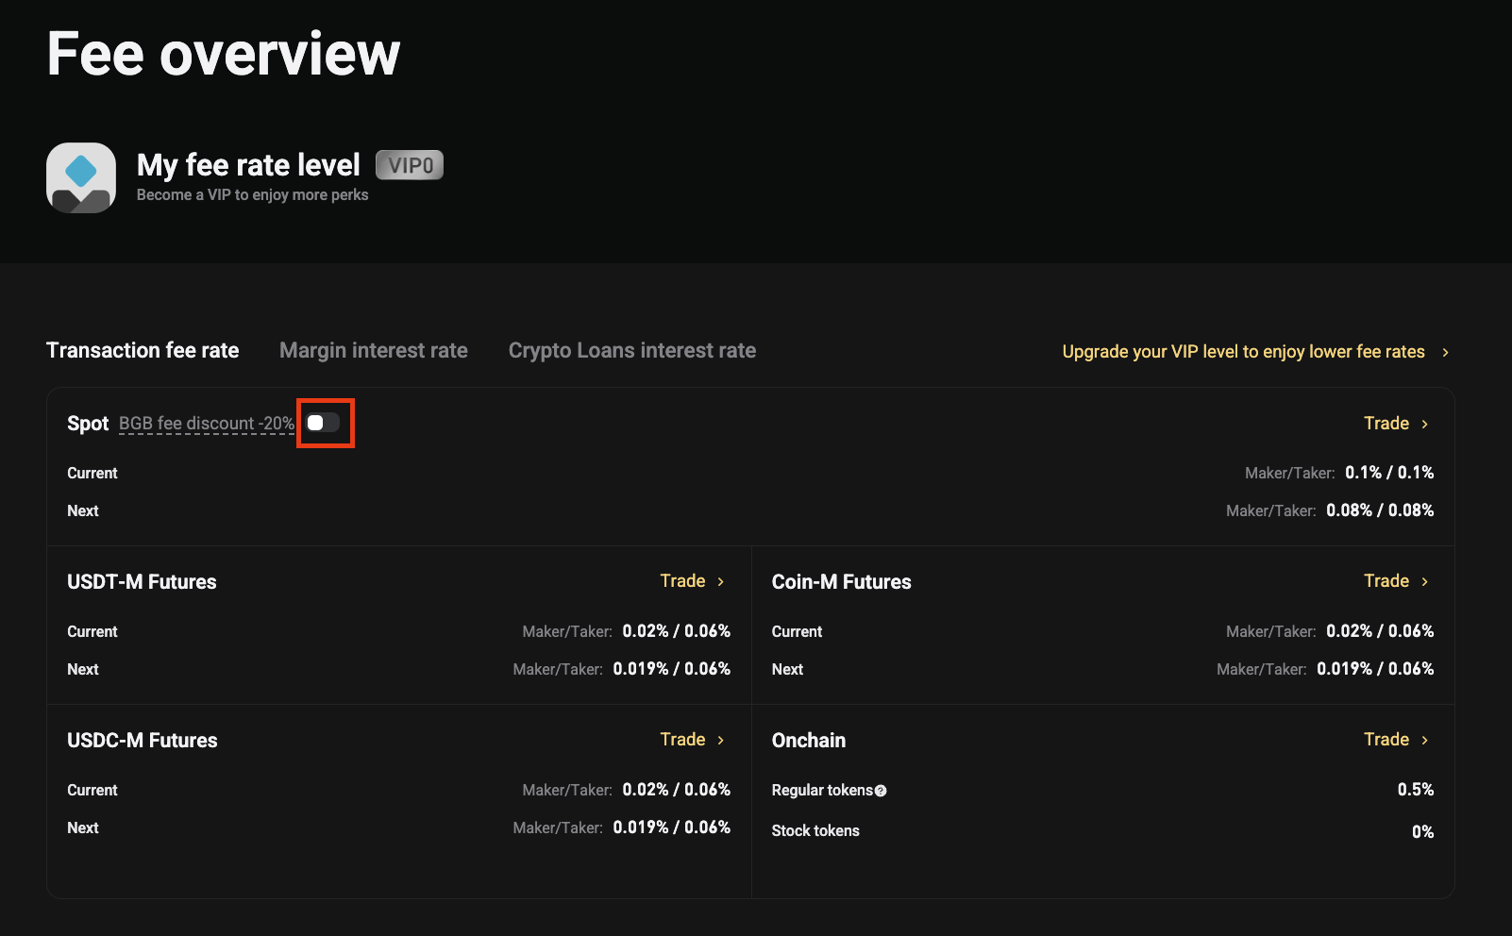1512x936 pixels.
Task: Click the Current label under USDT-M Futures
Action: click(92, 632)
